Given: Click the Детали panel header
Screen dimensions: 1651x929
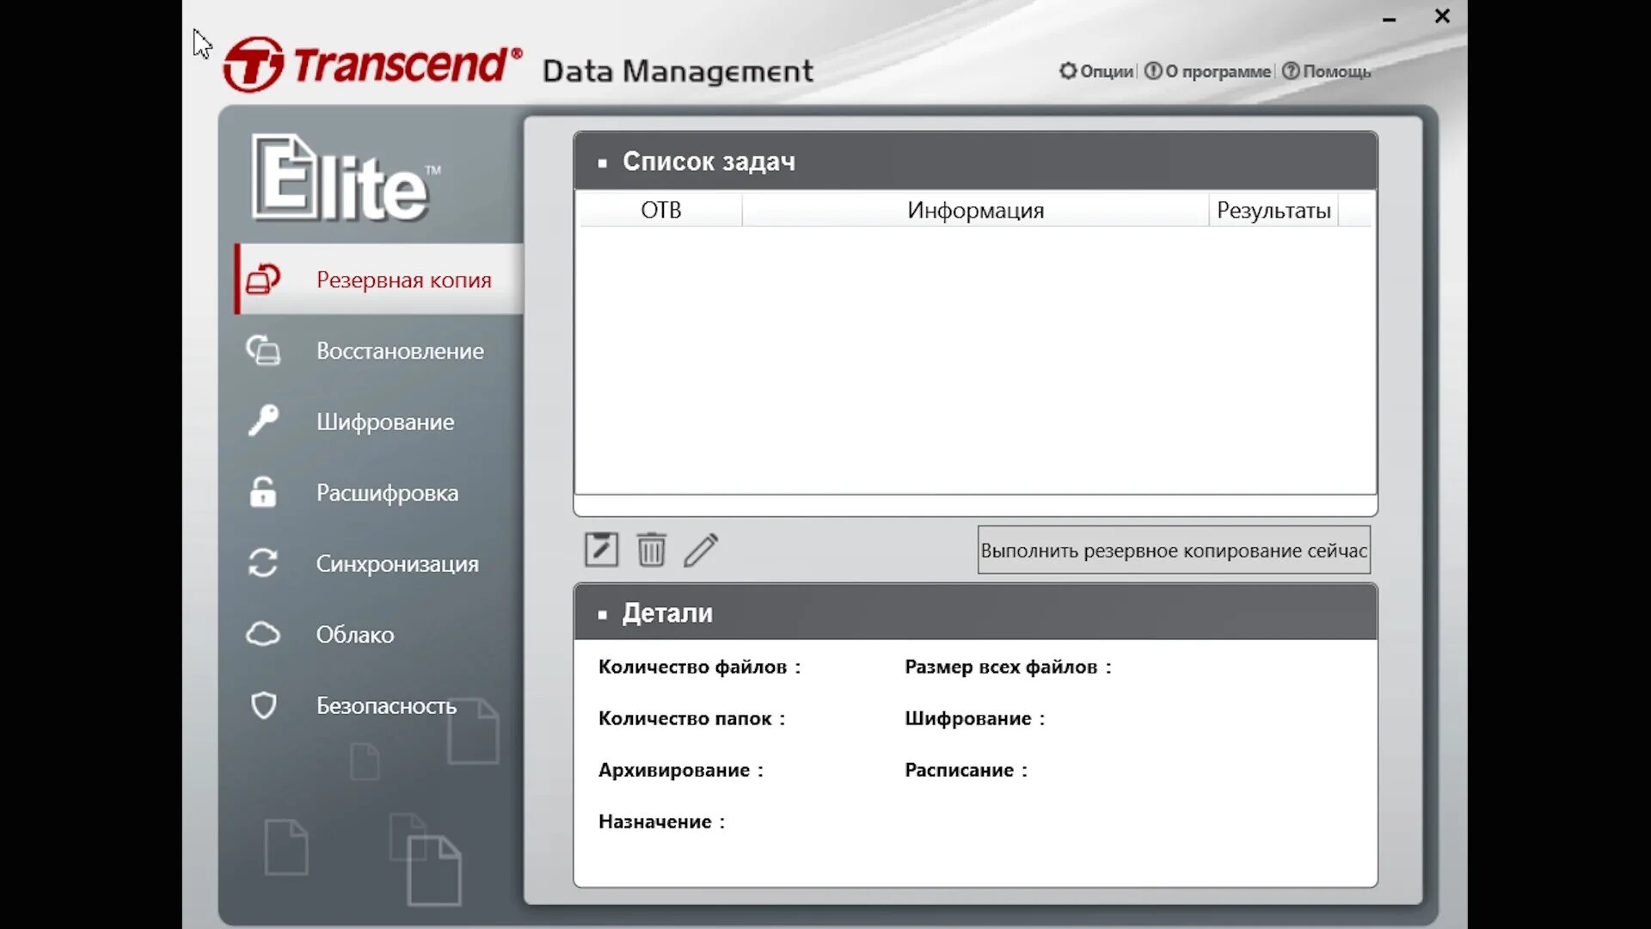Looking at the screenshot, I should pos(975,612).
